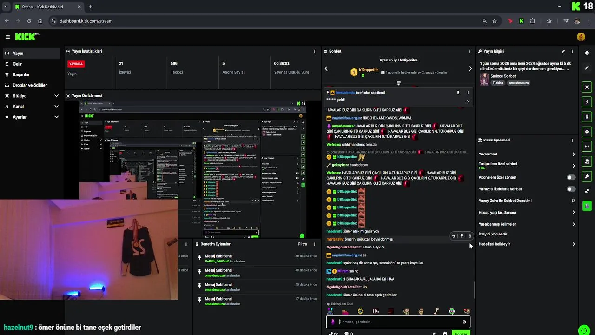Open chat settings gear beside Gönder
Image resolution: width=595 pixels, height=335 pixels.
coord(445,334)
